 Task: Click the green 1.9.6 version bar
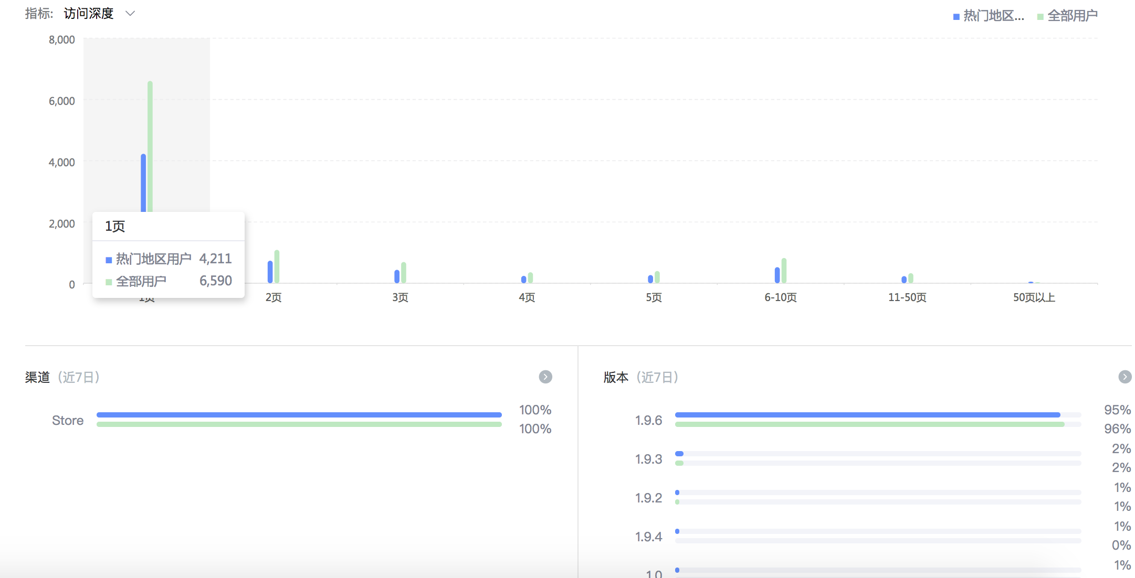coord(870,424)
